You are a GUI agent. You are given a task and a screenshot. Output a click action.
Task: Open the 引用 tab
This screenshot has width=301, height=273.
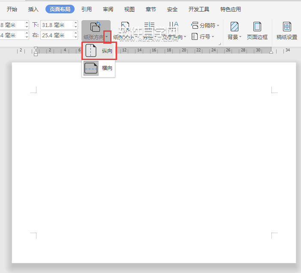coord(86,9)
